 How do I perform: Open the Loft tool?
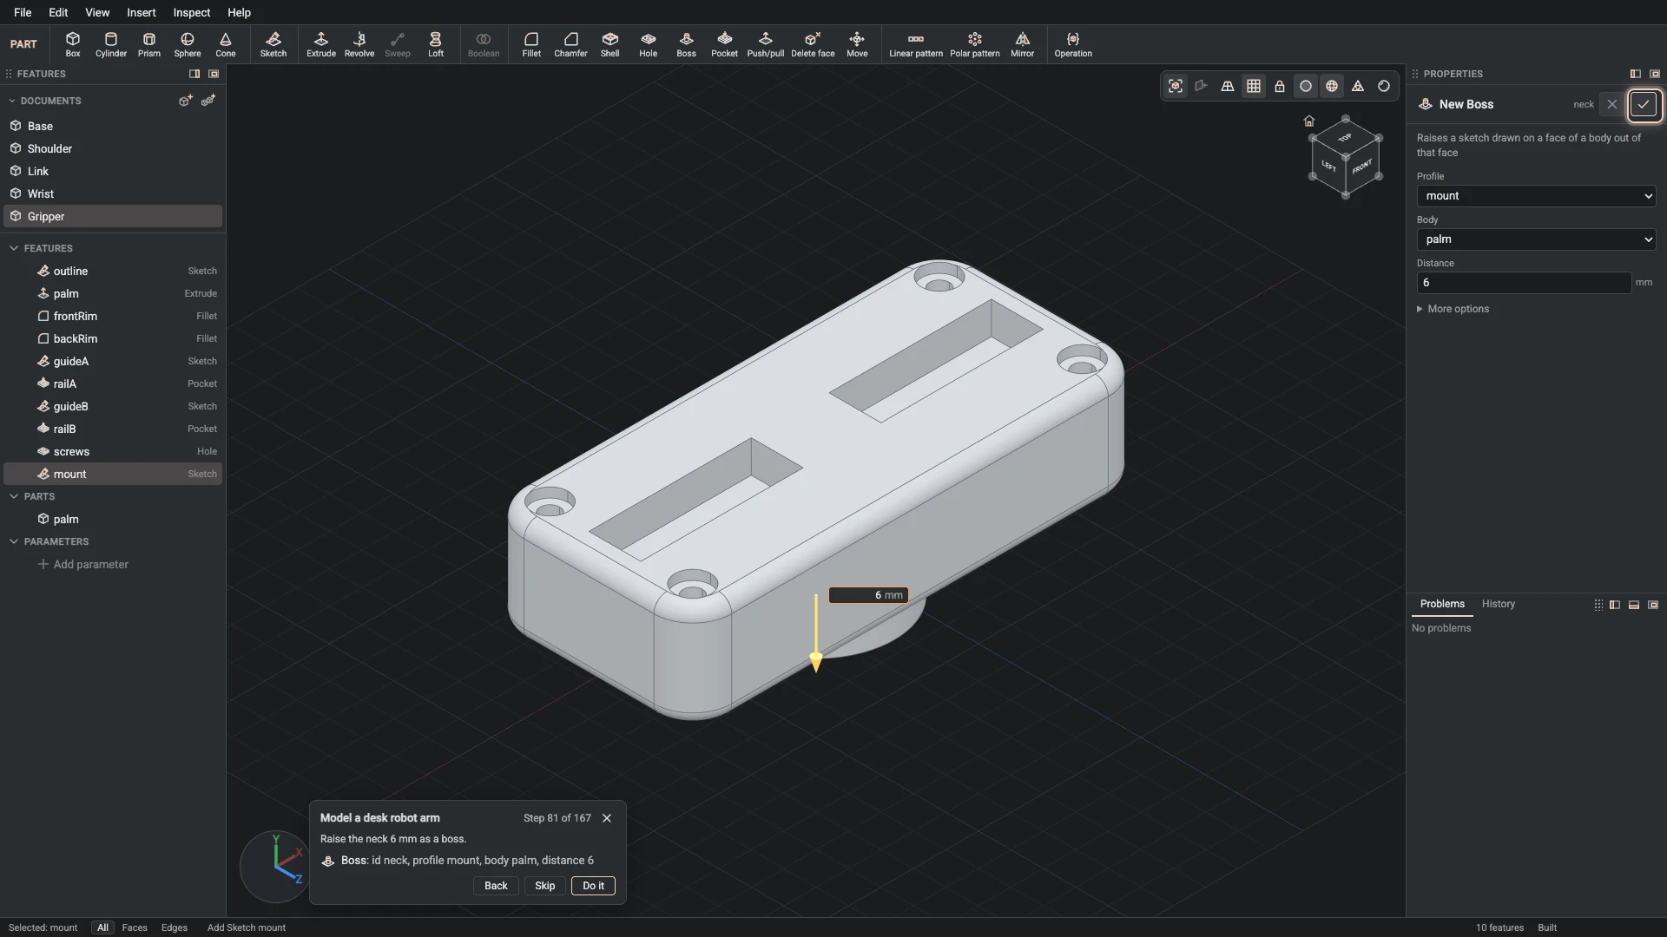(x=436, y=44)
